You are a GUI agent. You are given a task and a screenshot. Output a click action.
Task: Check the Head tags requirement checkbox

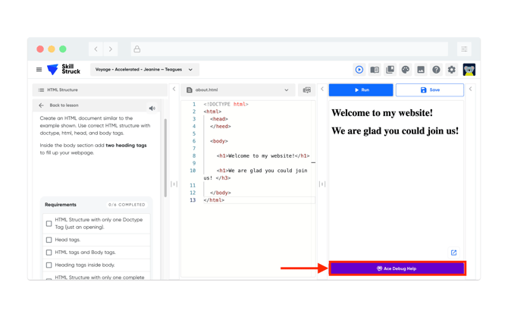point(49,240)
